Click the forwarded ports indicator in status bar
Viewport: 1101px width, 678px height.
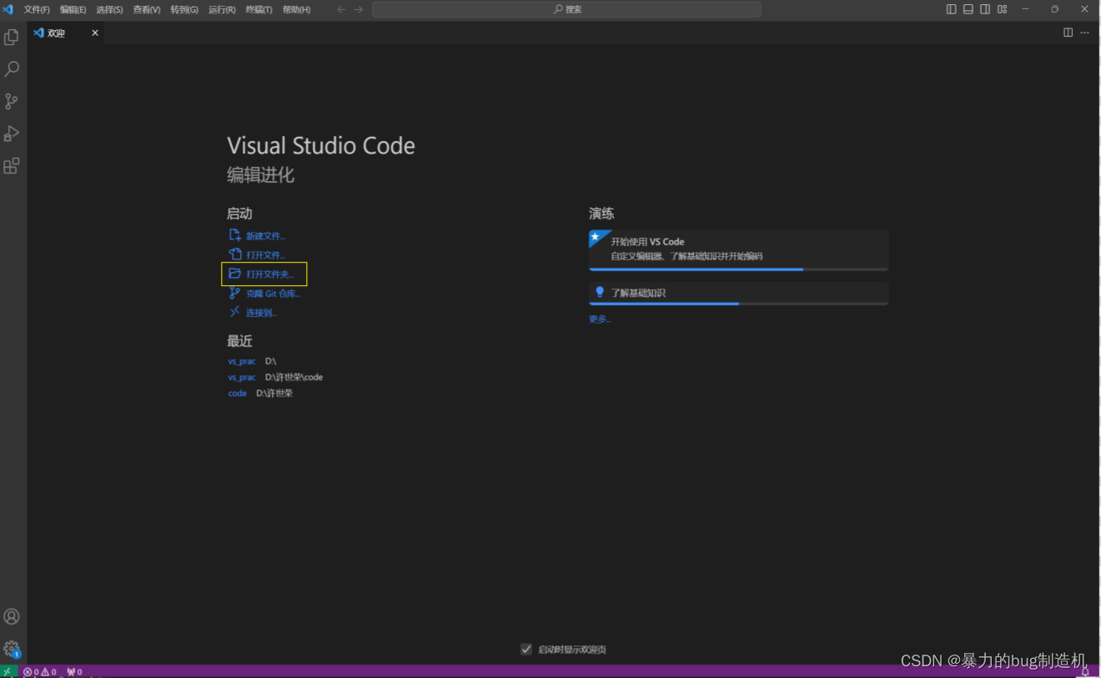[74, 671]
